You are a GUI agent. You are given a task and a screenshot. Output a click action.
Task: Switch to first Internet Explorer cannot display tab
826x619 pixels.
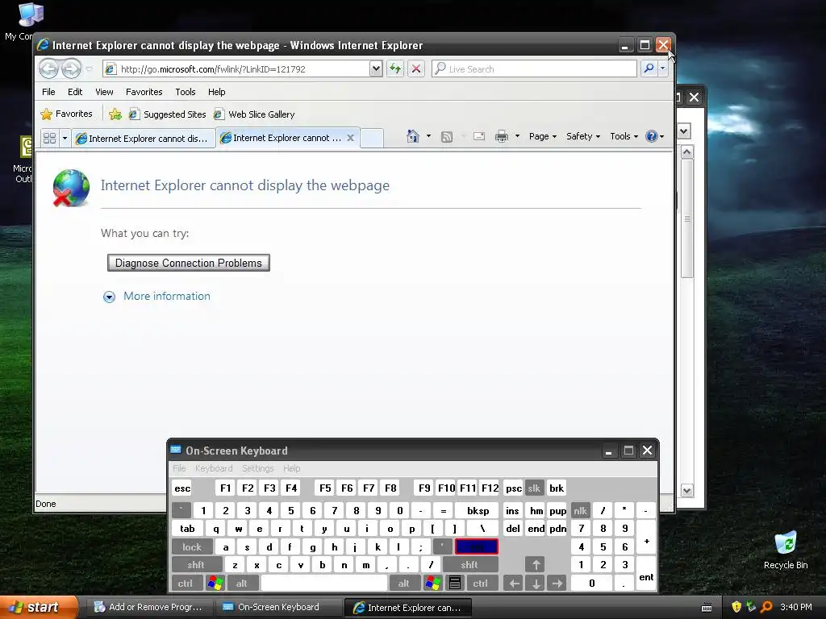coord(144,139)
